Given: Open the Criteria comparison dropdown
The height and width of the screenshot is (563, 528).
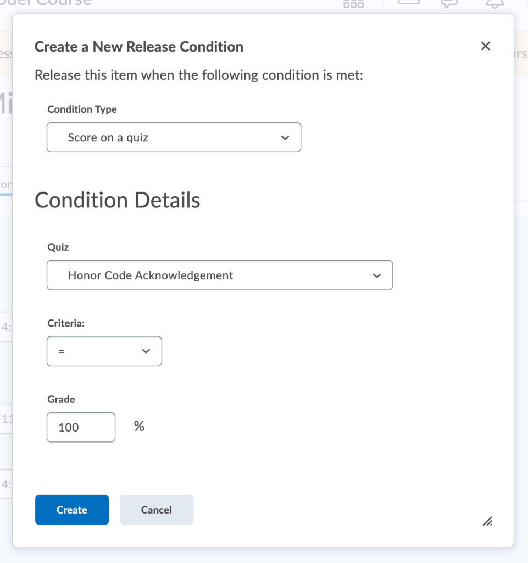Looking at the screenshot, I should point(104,351).
